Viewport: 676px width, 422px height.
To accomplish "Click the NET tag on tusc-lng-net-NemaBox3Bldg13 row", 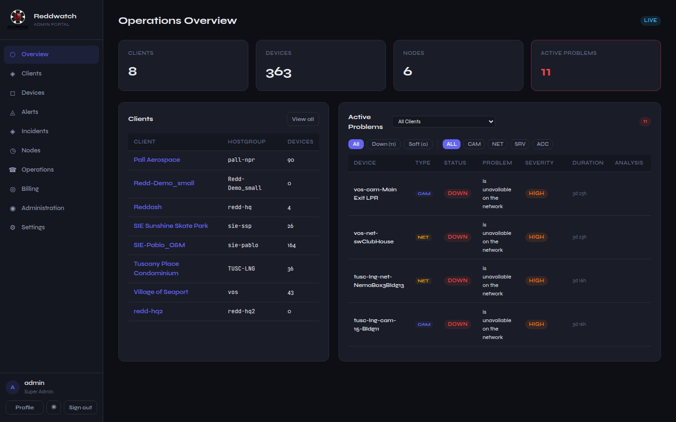I will coord(423,281).
